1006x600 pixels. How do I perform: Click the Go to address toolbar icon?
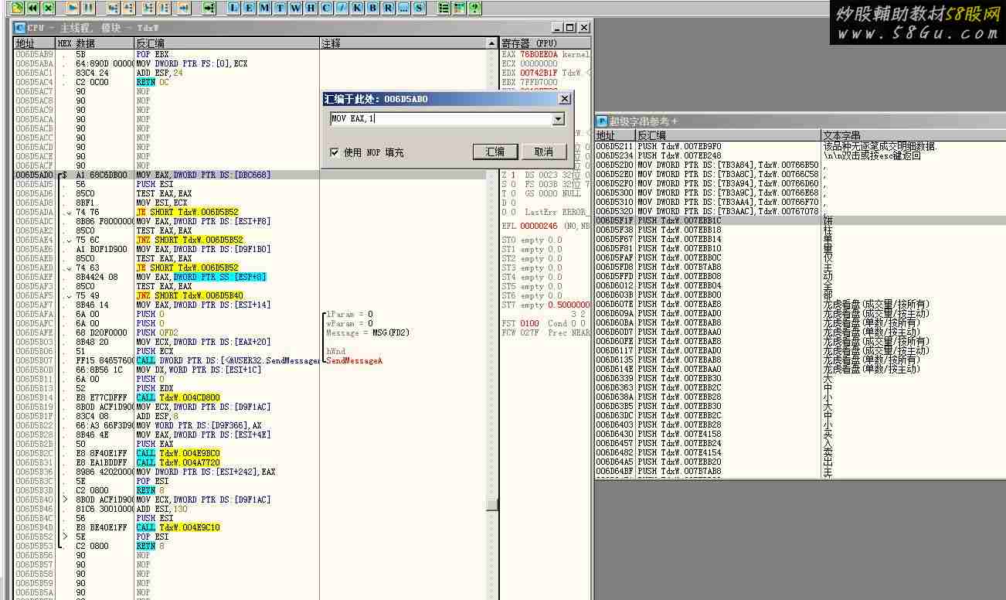209,8
